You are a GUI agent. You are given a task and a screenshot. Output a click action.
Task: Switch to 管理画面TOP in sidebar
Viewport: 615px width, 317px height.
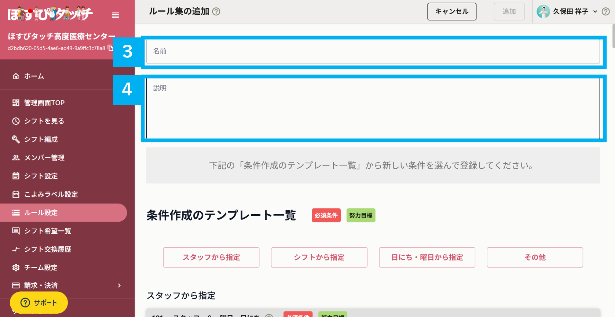(x=44, y=102)
